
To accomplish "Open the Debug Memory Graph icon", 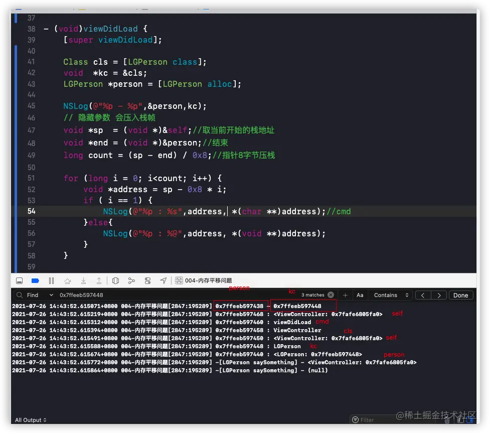I will pos(131,281).
